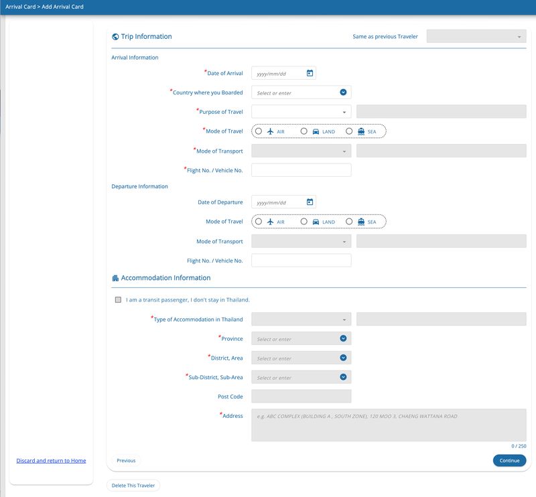
Task: Open the Date of Departure calendar icon
Action: [x=310, y=202]
